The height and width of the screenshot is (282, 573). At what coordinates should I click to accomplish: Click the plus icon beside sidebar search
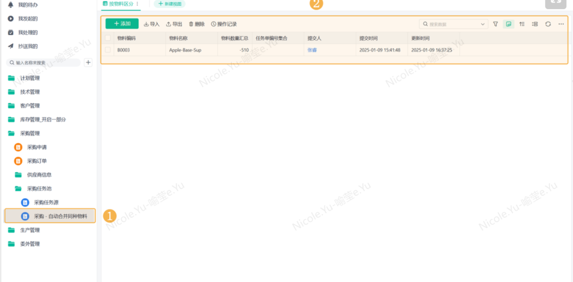tap(88, 63)
